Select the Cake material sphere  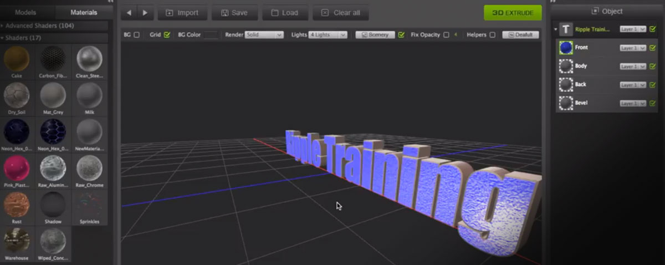(17, 58)
